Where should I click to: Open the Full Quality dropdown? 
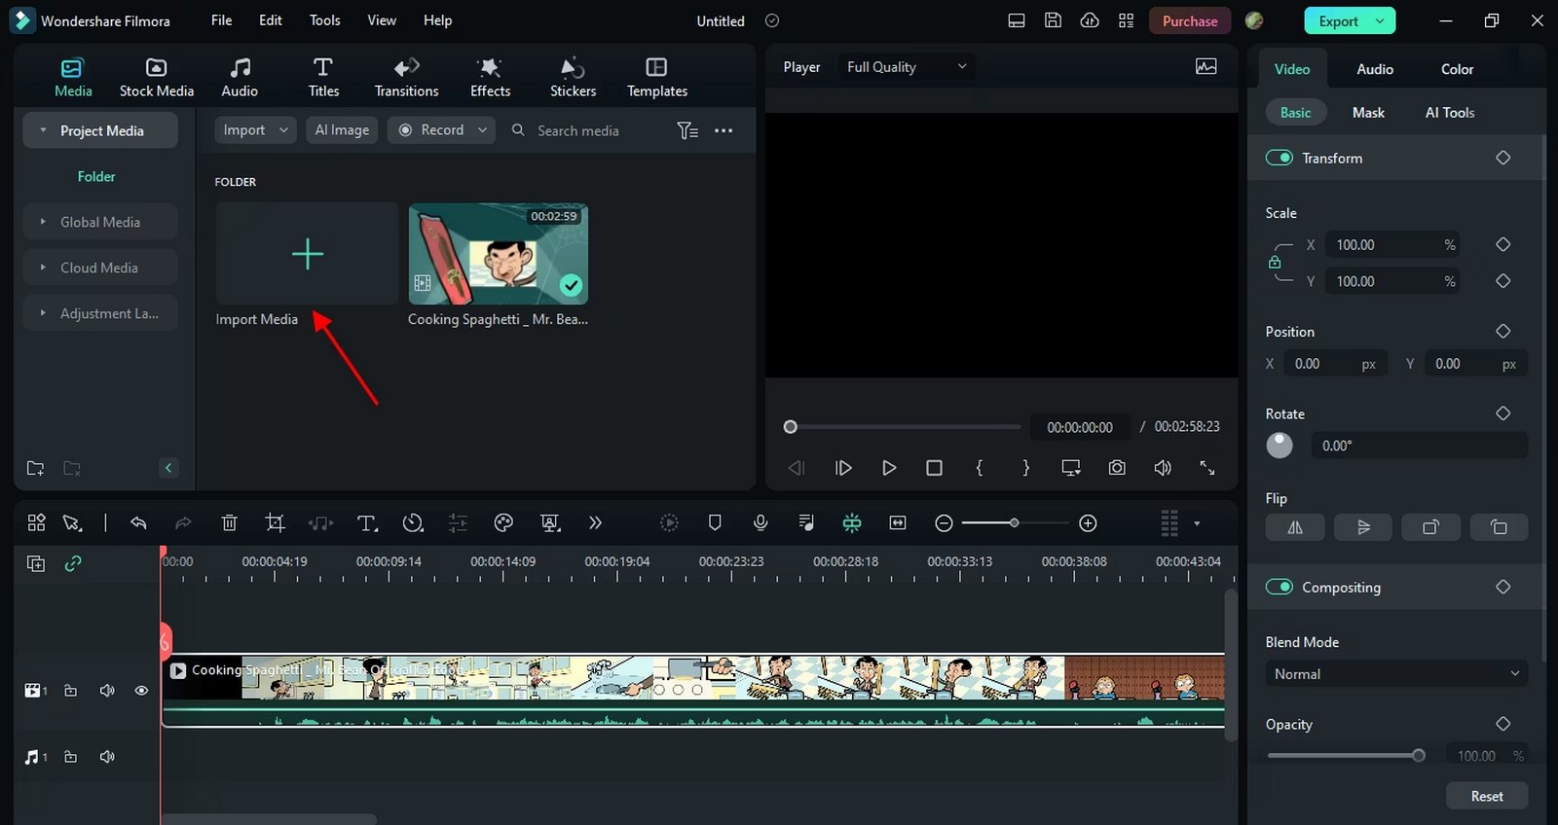[x=907, y=67]
